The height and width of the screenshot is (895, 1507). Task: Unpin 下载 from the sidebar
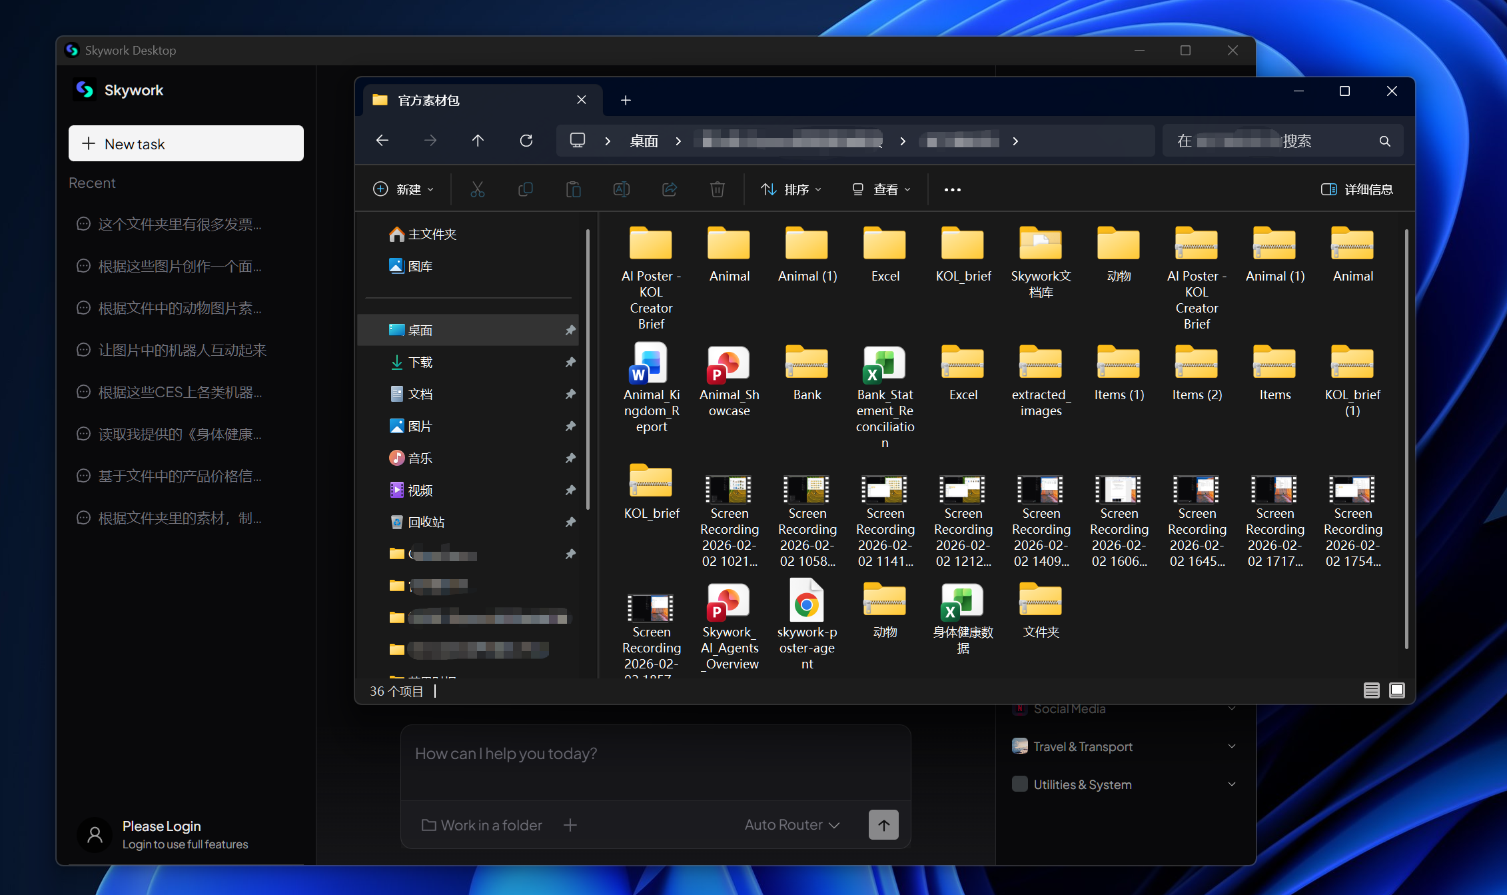click(570, 362)
